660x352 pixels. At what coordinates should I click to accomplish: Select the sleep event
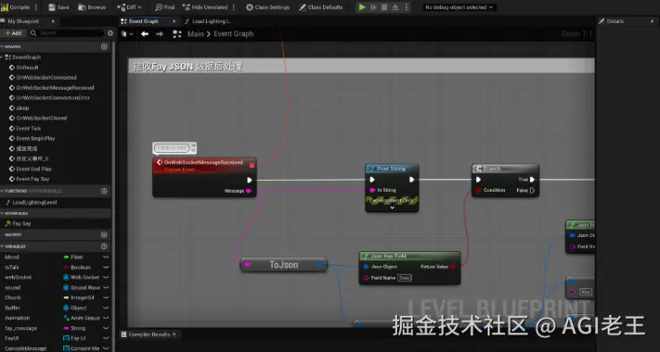click(x=22, y=108)
